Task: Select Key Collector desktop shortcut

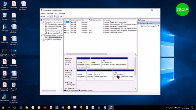Action: [5, 98]
